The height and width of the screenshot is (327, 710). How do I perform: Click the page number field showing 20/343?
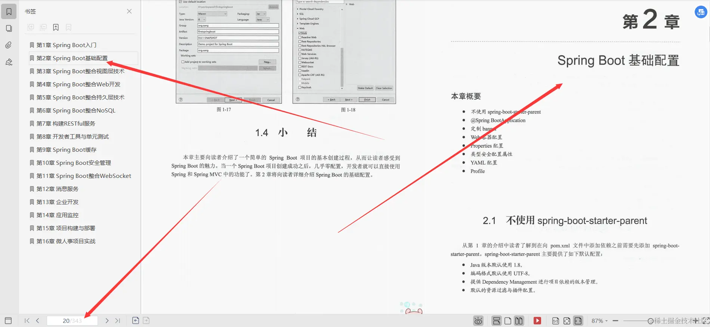pos(72,321)
